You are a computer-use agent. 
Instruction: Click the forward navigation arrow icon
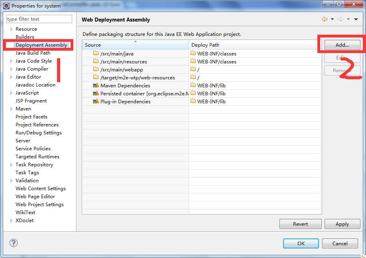pyautogui.click(x=340, y=19)
